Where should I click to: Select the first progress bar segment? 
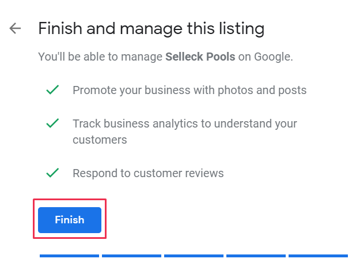[x=69, y=255]
